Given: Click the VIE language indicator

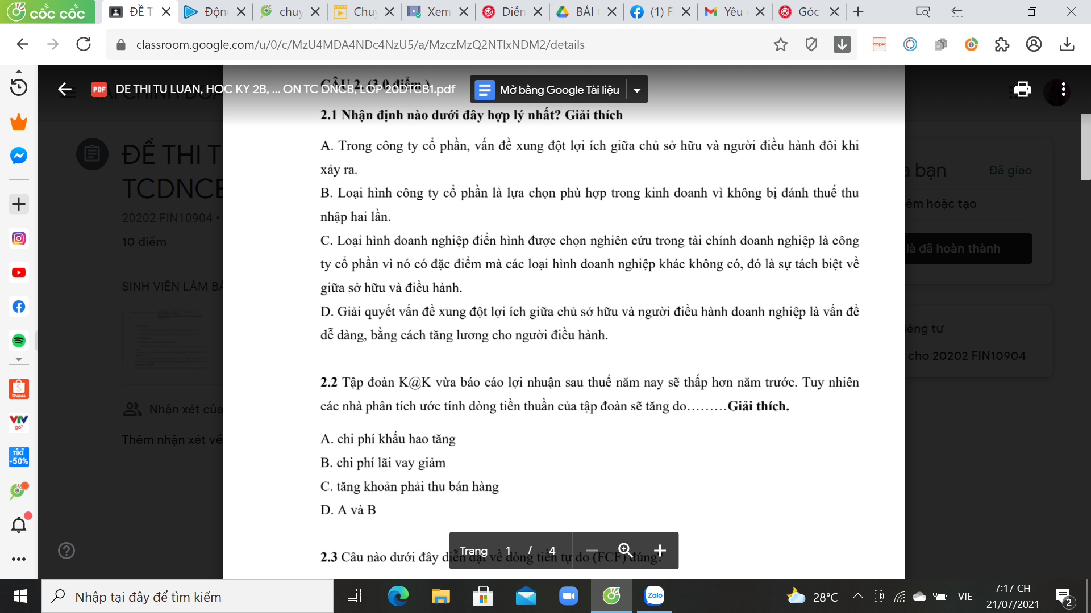Looking at the screenshot, I should coord(965,597).
